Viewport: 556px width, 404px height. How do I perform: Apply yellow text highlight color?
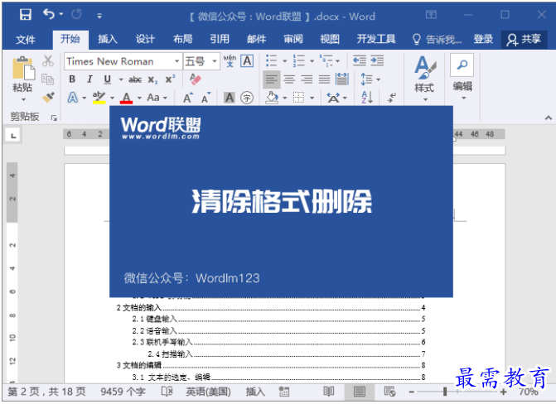click(99, 98)
